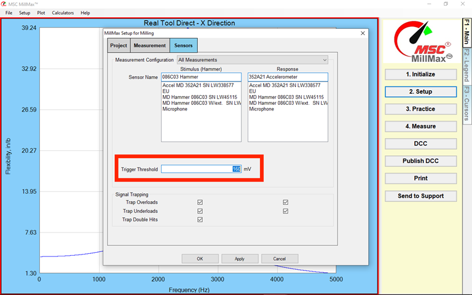
Task: Switch to the F3 - Cursors side tab
Action: point(466,104)
